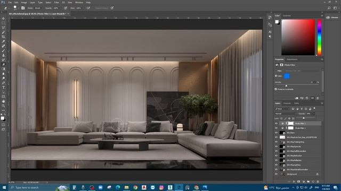
Task: Hide the Background layer
Action: point(276,174)
